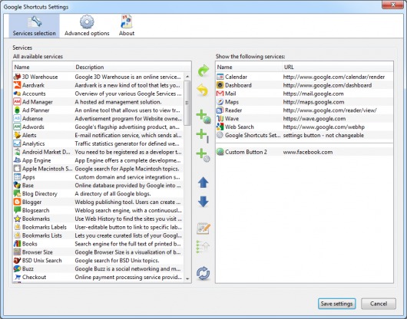Select the Blogsearch row

[x=98, y=210]
